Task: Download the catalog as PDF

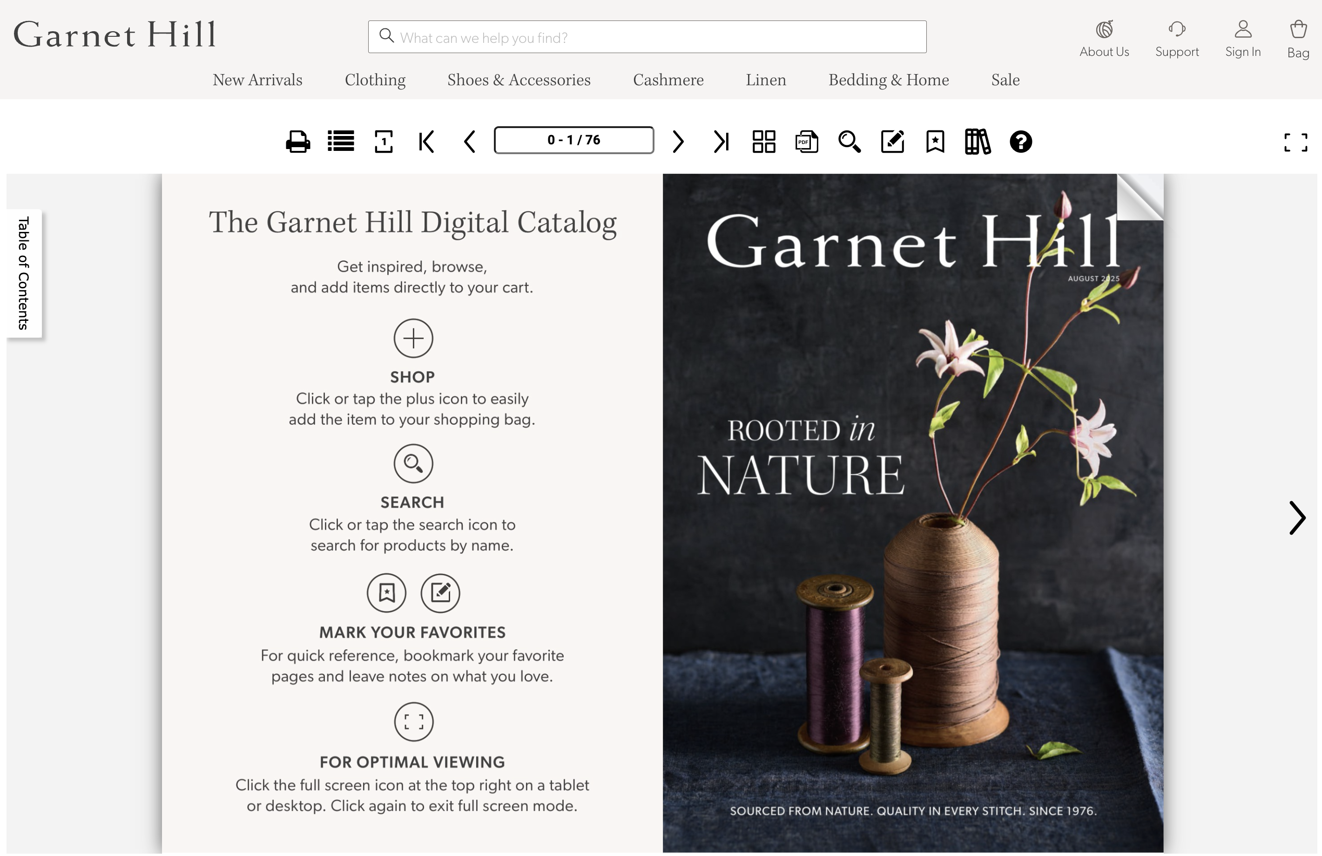Action: 807,142
